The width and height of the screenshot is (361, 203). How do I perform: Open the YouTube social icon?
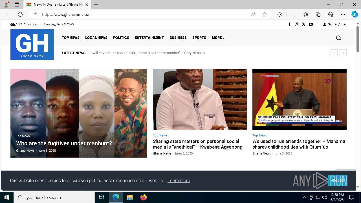tap(311, 24)
